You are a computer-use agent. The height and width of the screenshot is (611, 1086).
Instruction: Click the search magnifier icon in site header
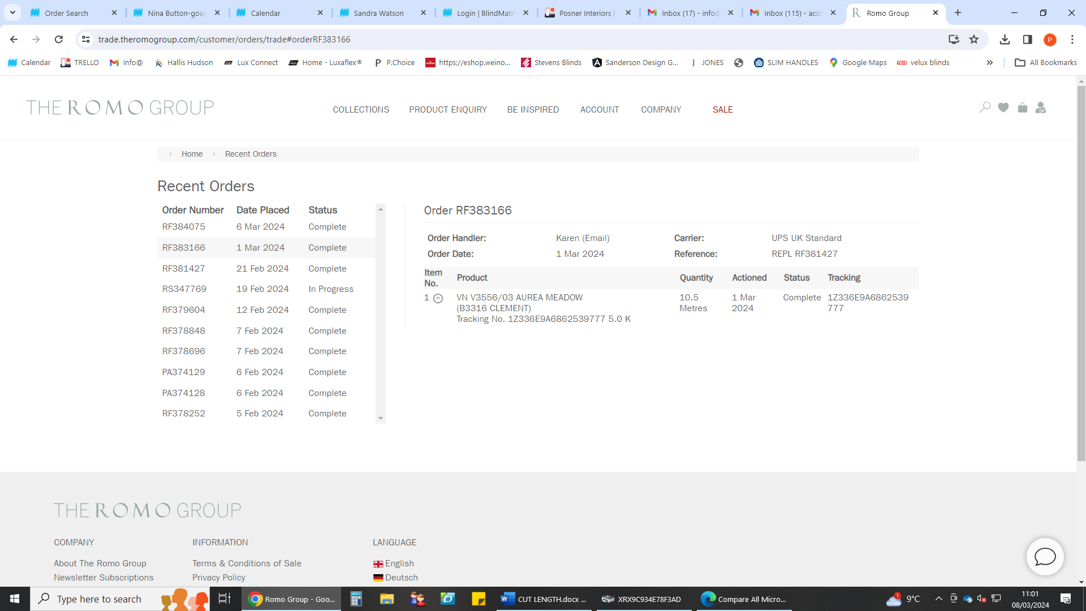(985, 107)
